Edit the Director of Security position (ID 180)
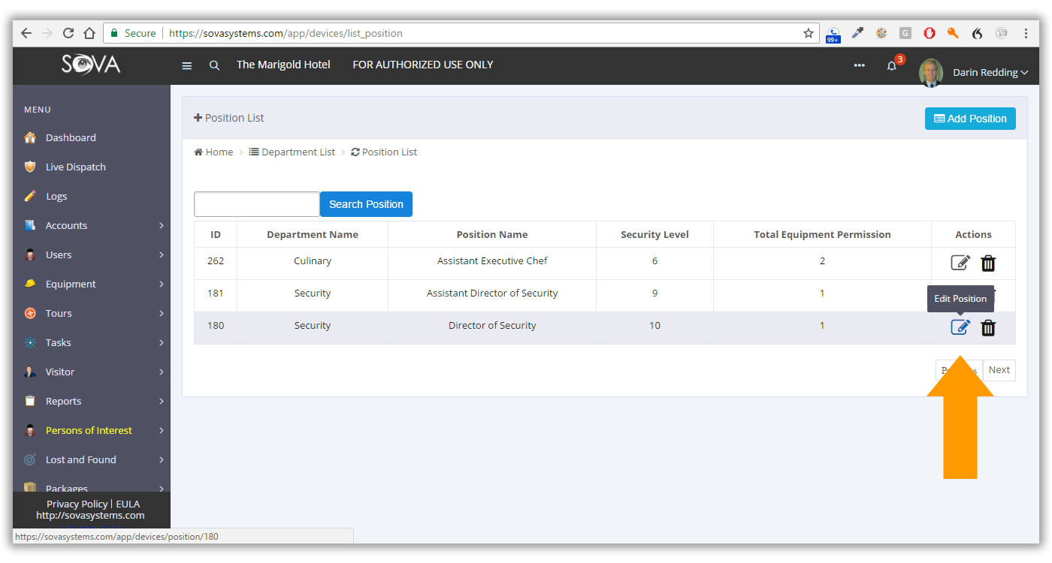1052x563 pixels. 960,327
